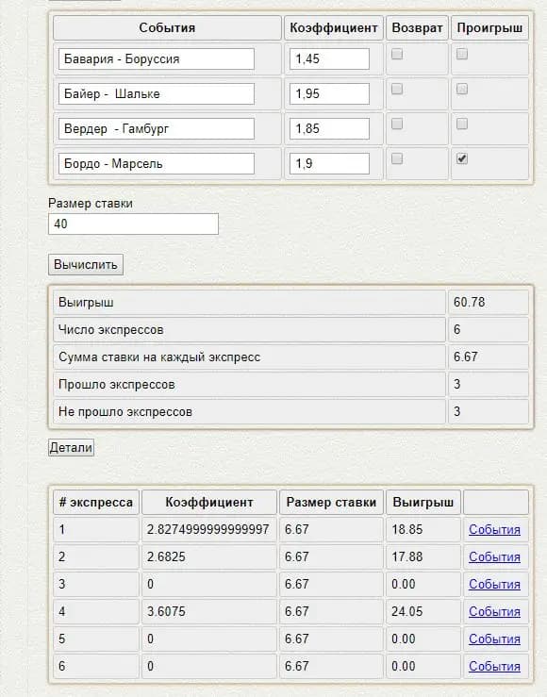Select coefficient 3.6075 cell
547x697 pixels.
click(208, 612)
